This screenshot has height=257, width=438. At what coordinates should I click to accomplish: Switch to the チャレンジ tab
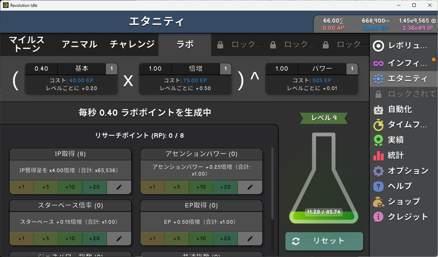click(132, 45)
